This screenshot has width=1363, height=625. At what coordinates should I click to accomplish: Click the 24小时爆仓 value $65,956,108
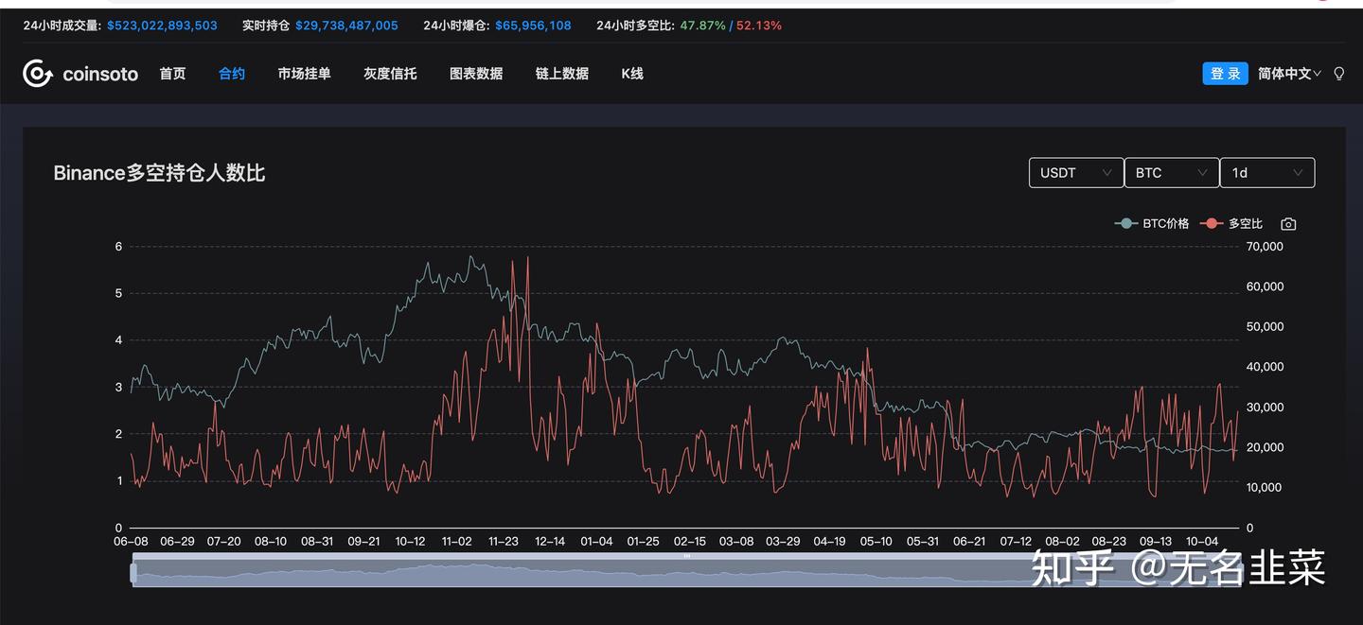[533, 26]
